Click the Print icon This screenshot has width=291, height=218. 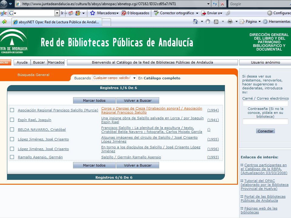[230, 21]
